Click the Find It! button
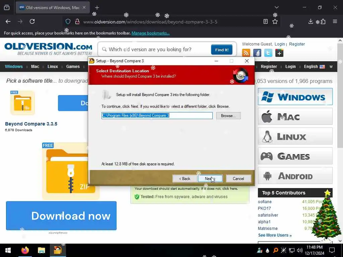The height and width of the screenshot is (257, 343). (222, 50)
